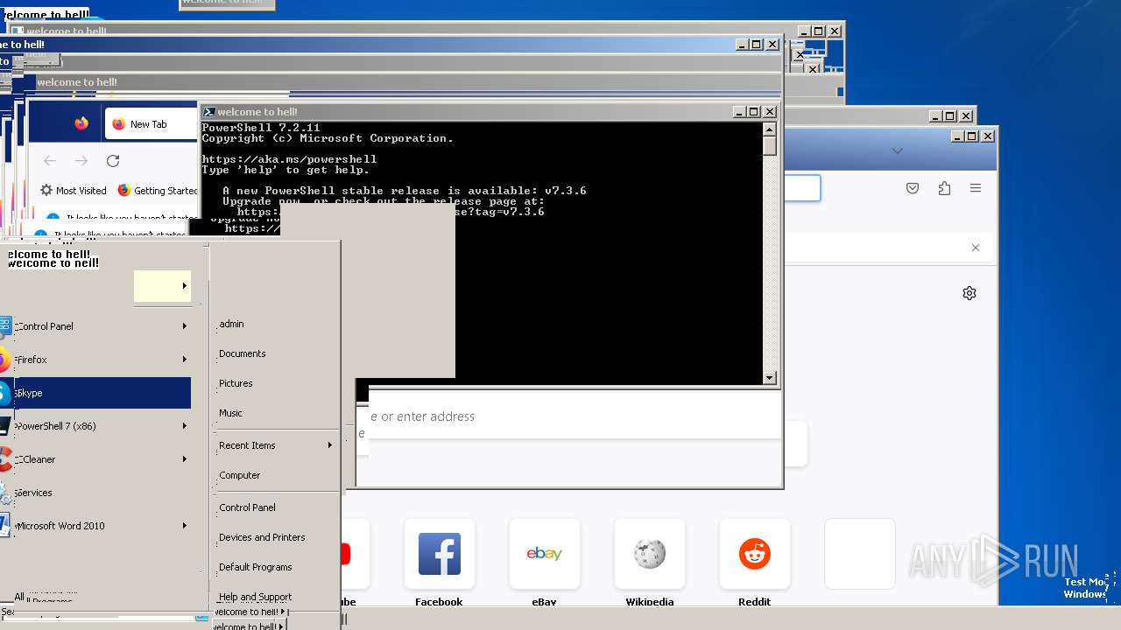Reload the page in left Firefox window
This screenshot has height=630, width=1121.
pos(113,161)
